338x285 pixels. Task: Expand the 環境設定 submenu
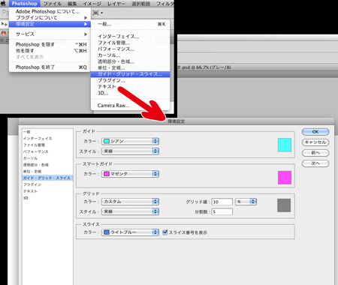coord(50,24)
